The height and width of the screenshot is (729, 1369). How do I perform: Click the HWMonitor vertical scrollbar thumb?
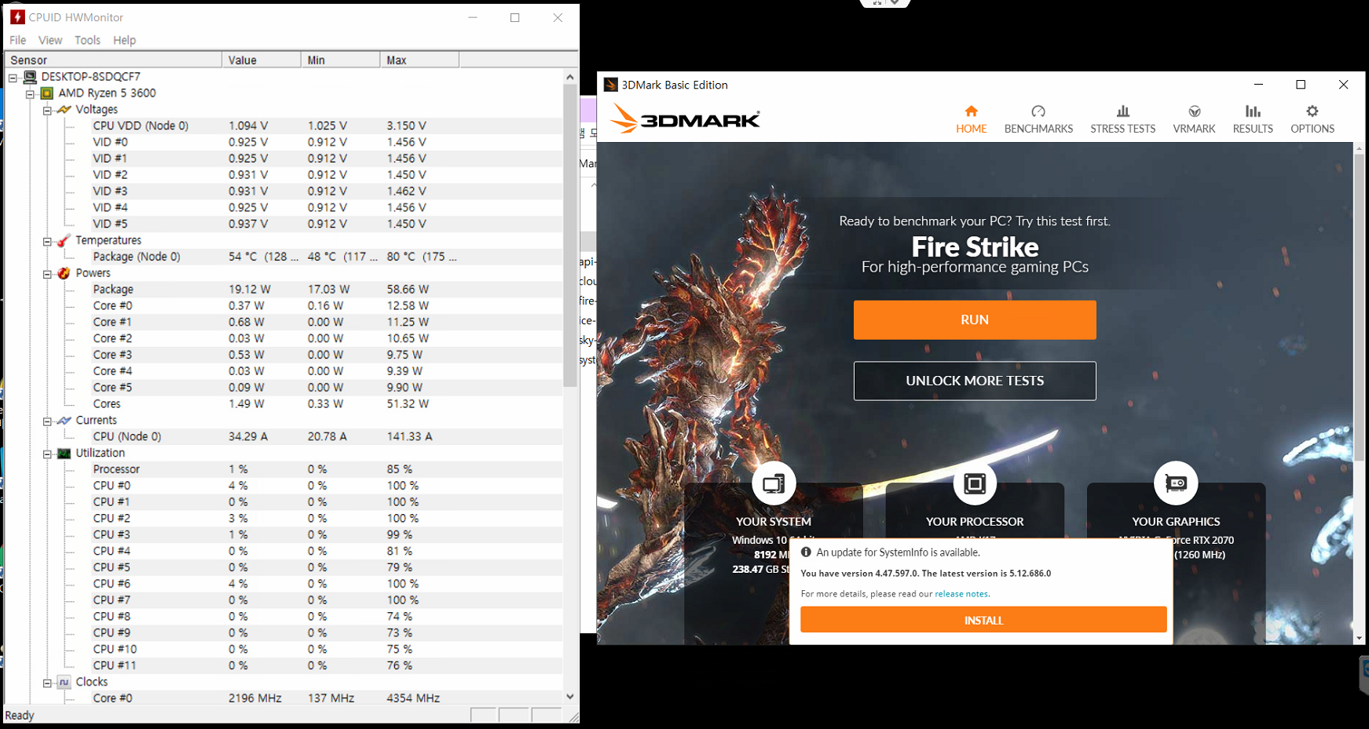[x=570, y=235]
